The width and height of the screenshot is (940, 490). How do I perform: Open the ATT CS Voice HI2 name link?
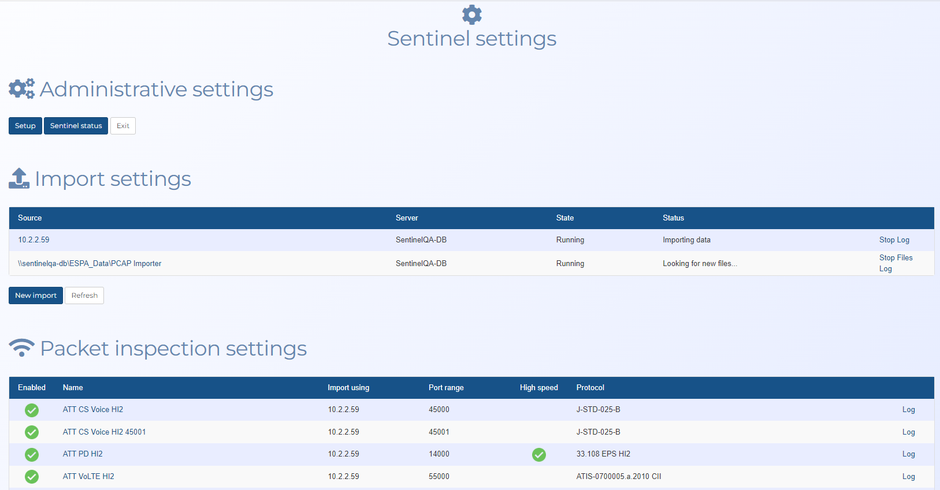click(93, 410)
